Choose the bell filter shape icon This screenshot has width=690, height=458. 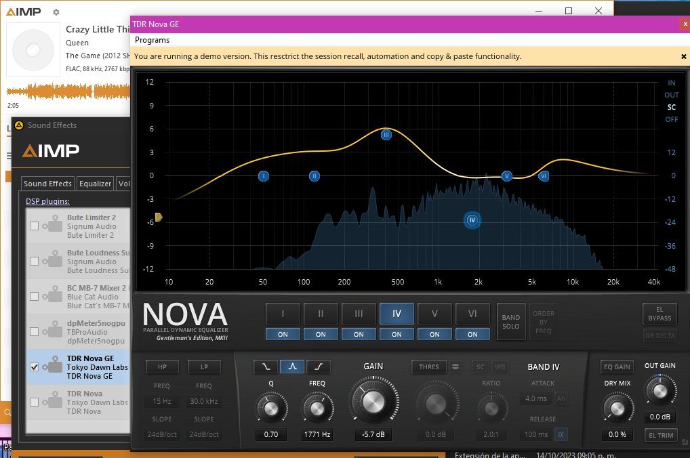point(292,367)
